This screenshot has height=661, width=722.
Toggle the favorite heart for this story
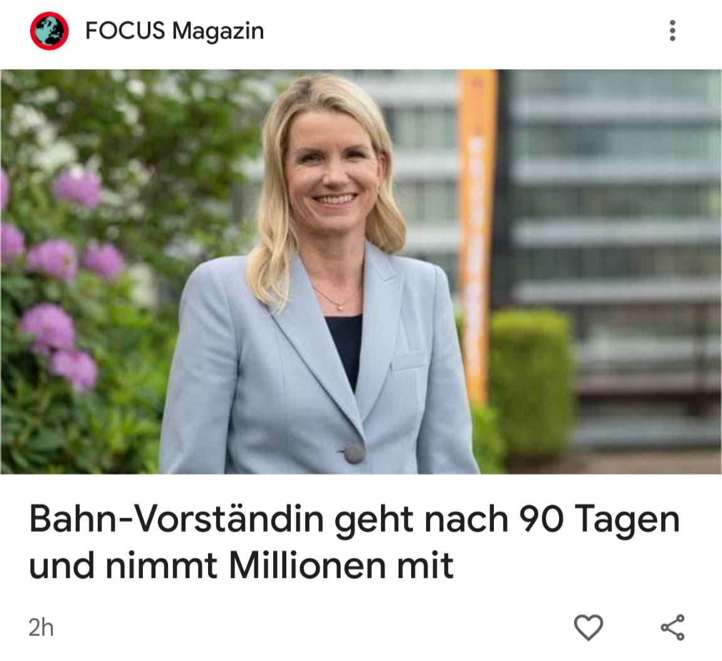[x=589, y=627]
